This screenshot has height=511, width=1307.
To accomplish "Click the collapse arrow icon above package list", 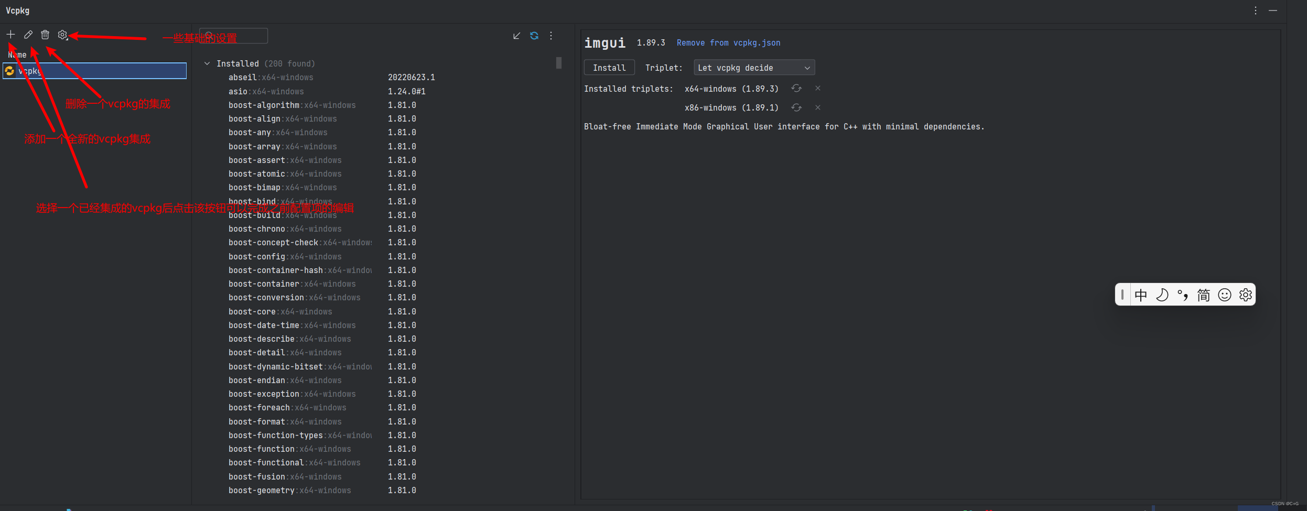I will [x=516, y=36].
